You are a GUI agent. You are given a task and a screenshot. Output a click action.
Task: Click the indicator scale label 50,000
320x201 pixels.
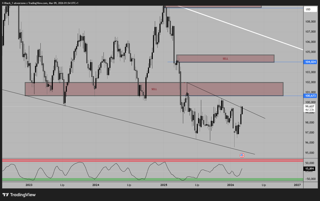point(309,163)
